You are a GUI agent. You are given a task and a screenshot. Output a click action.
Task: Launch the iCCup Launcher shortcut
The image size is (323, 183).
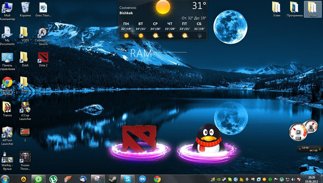(x=25, y=111)
